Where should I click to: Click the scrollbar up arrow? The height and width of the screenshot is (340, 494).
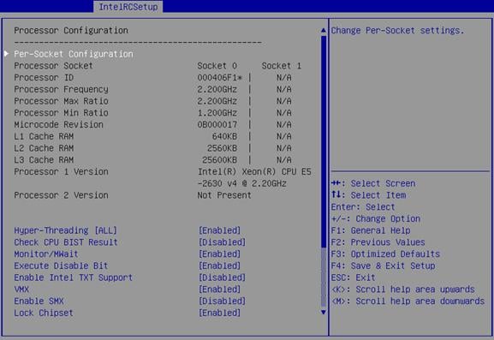[x=324, y=30]
